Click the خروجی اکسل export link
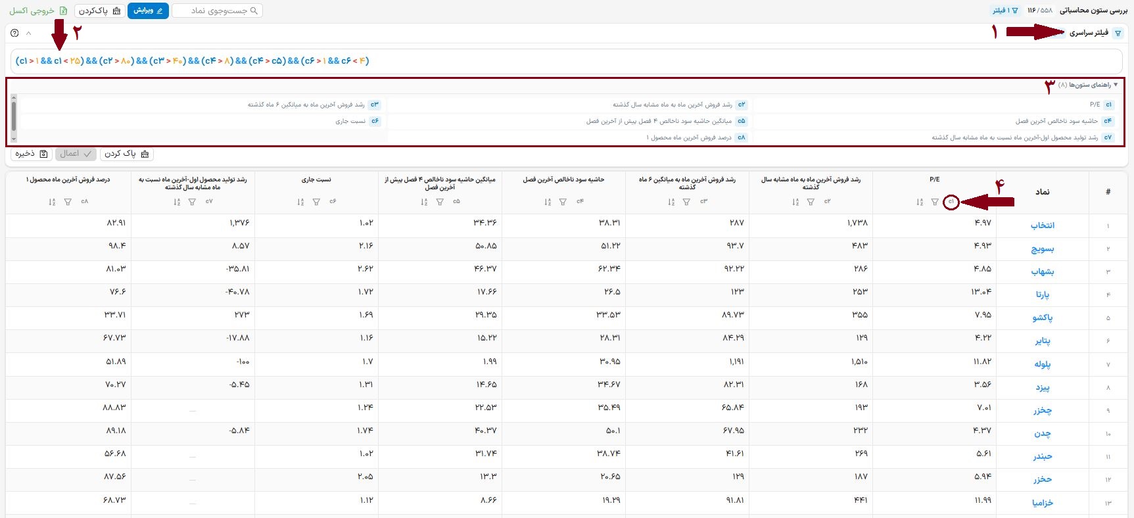Viewport: 1134px width, 518px height. click(x=37, y=11)
